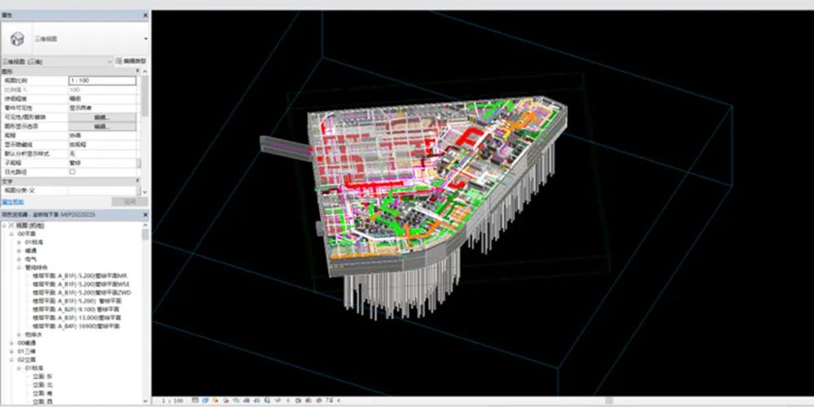This screenshot has width=814, height=407.
Task: Click the 1:100 scale in bottom view bar
Action: [x=172, y=401]
